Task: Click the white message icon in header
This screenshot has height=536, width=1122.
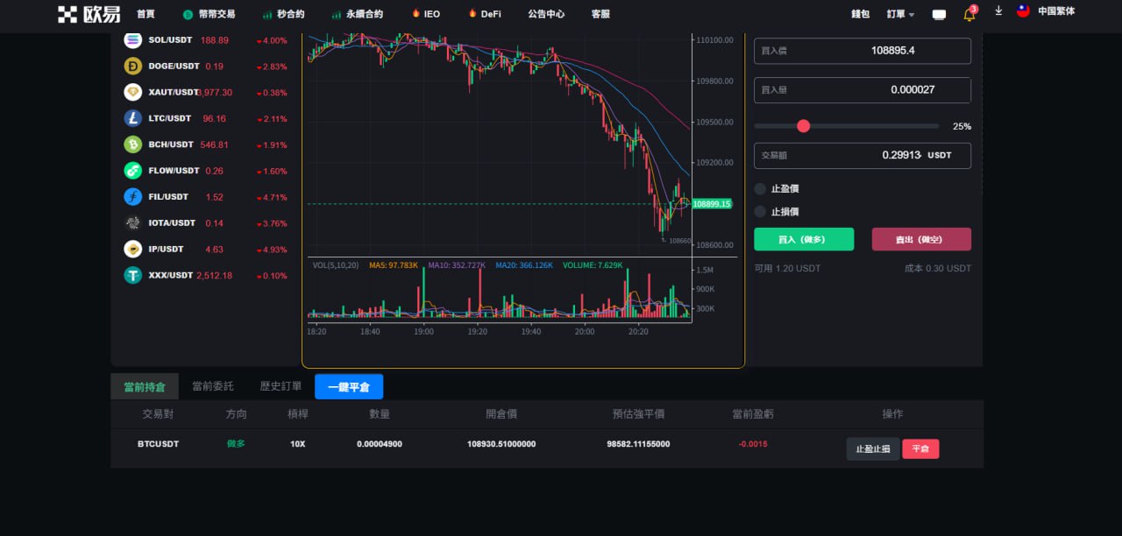Action: (x=939, y=14)
